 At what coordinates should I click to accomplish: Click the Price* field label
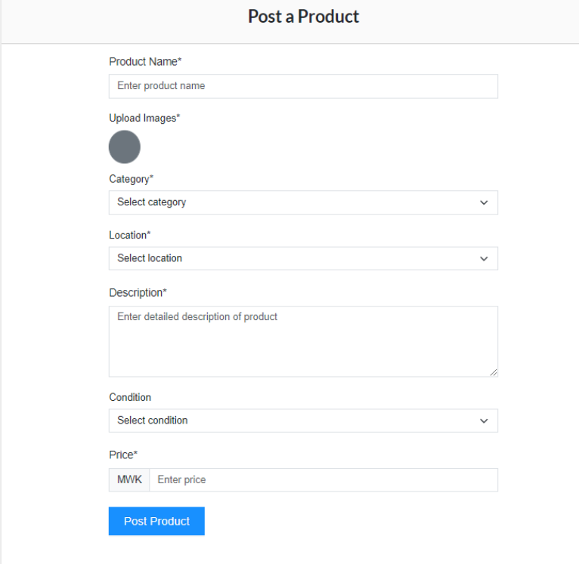[x=123, y=455]
